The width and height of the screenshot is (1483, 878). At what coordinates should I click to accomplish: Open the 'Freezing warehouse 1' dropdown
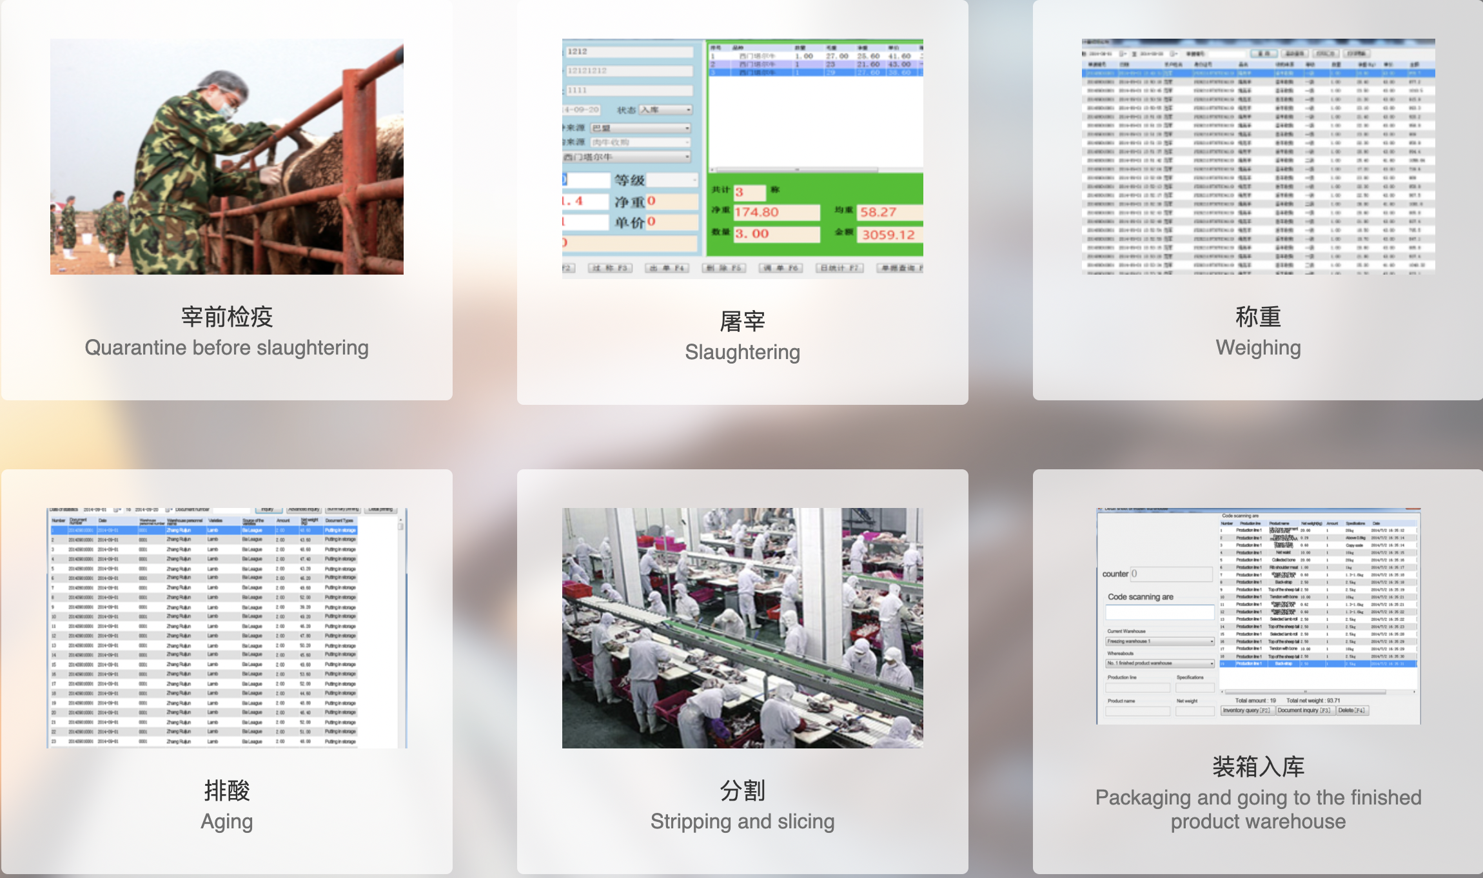coord(1159,641)
